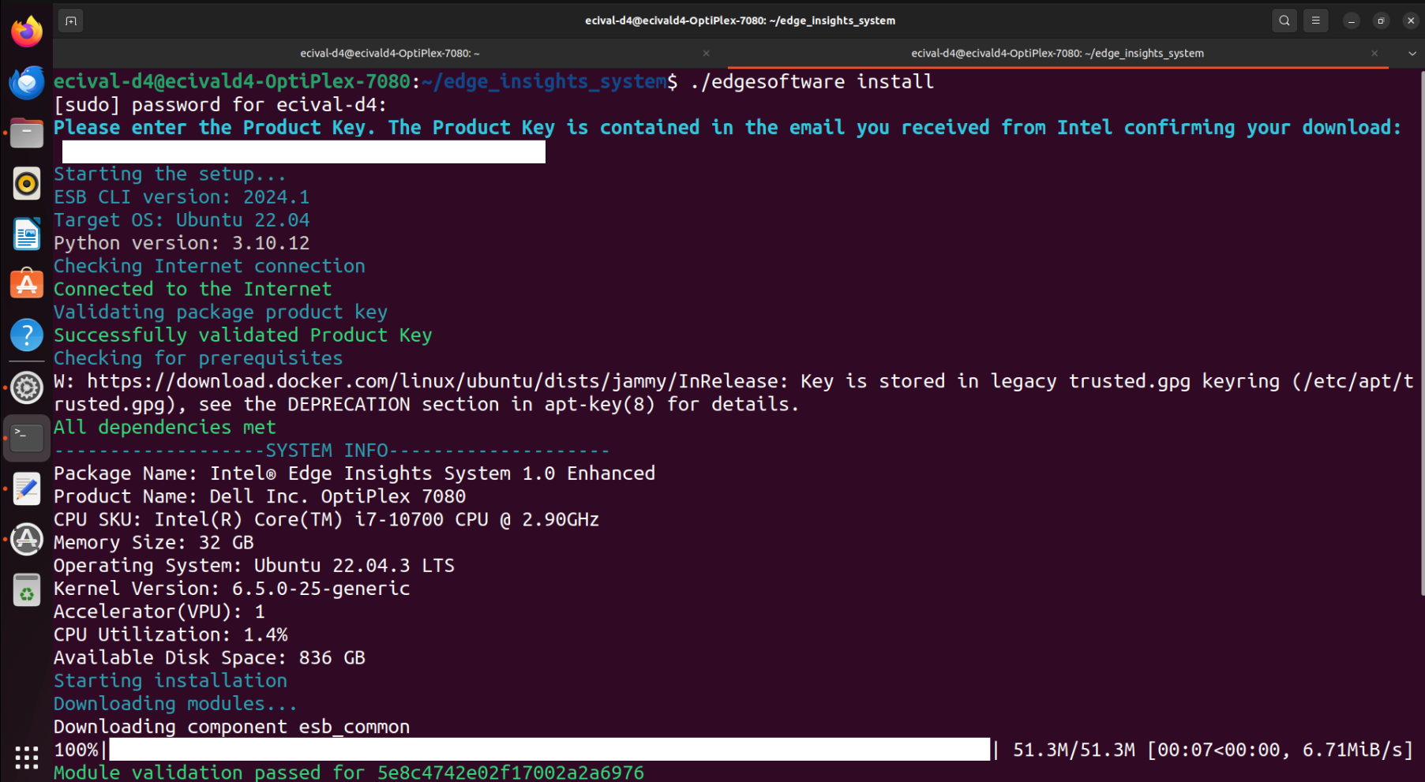The width and height of the screenshot is (1425, 782).
Task: Click the 'Please enter the Product Key' prompt
Action: coord(728,128)
